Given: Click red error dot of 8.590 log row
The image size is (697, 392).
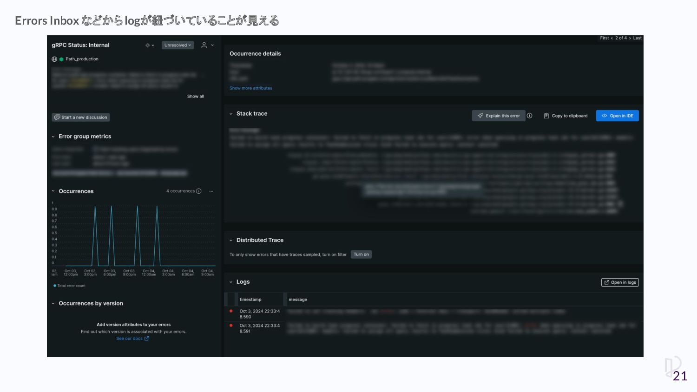Looking at the screenshot, I should coord(231,311).
